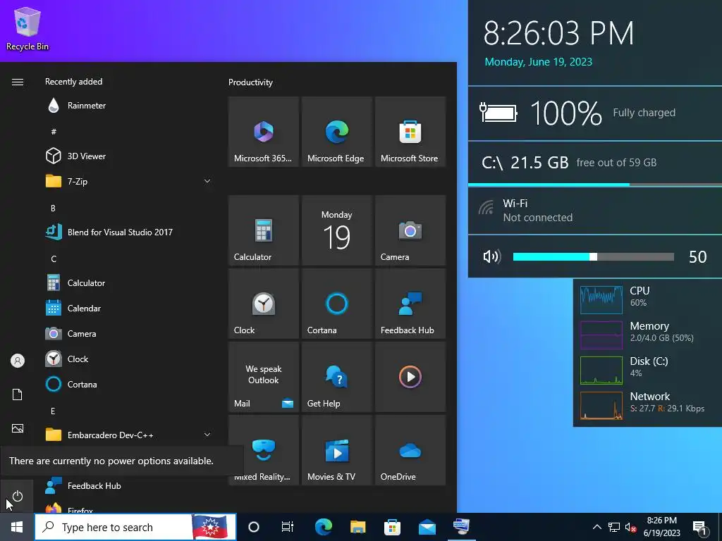Viewport: 722px width, 541px height.
Task: Open the Recycle Bin desktop icon
Action: point(27,28)
